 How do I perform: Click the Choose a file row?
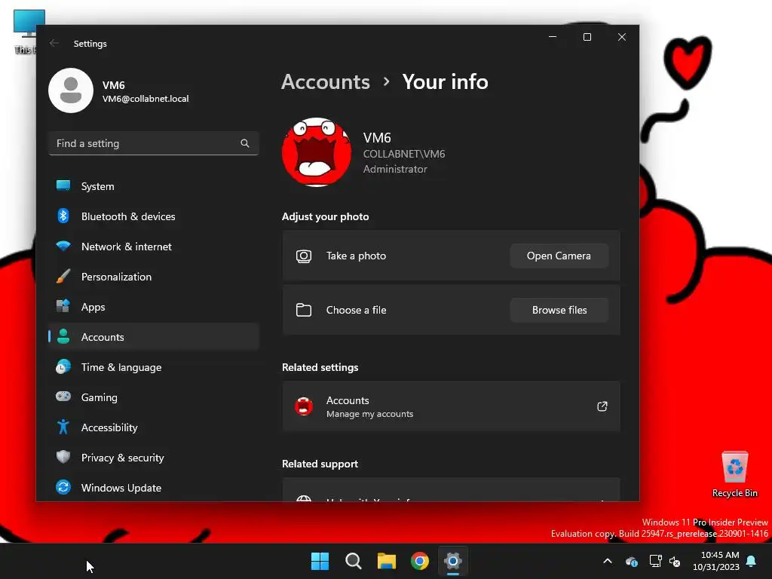coord(451,310)
